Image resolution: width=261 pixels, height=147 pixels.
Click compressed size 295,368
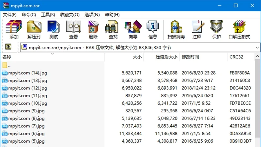169,111
